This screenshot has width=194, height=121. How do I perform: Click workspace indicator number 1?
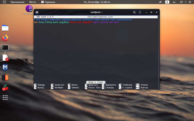(x=167, y=2)
